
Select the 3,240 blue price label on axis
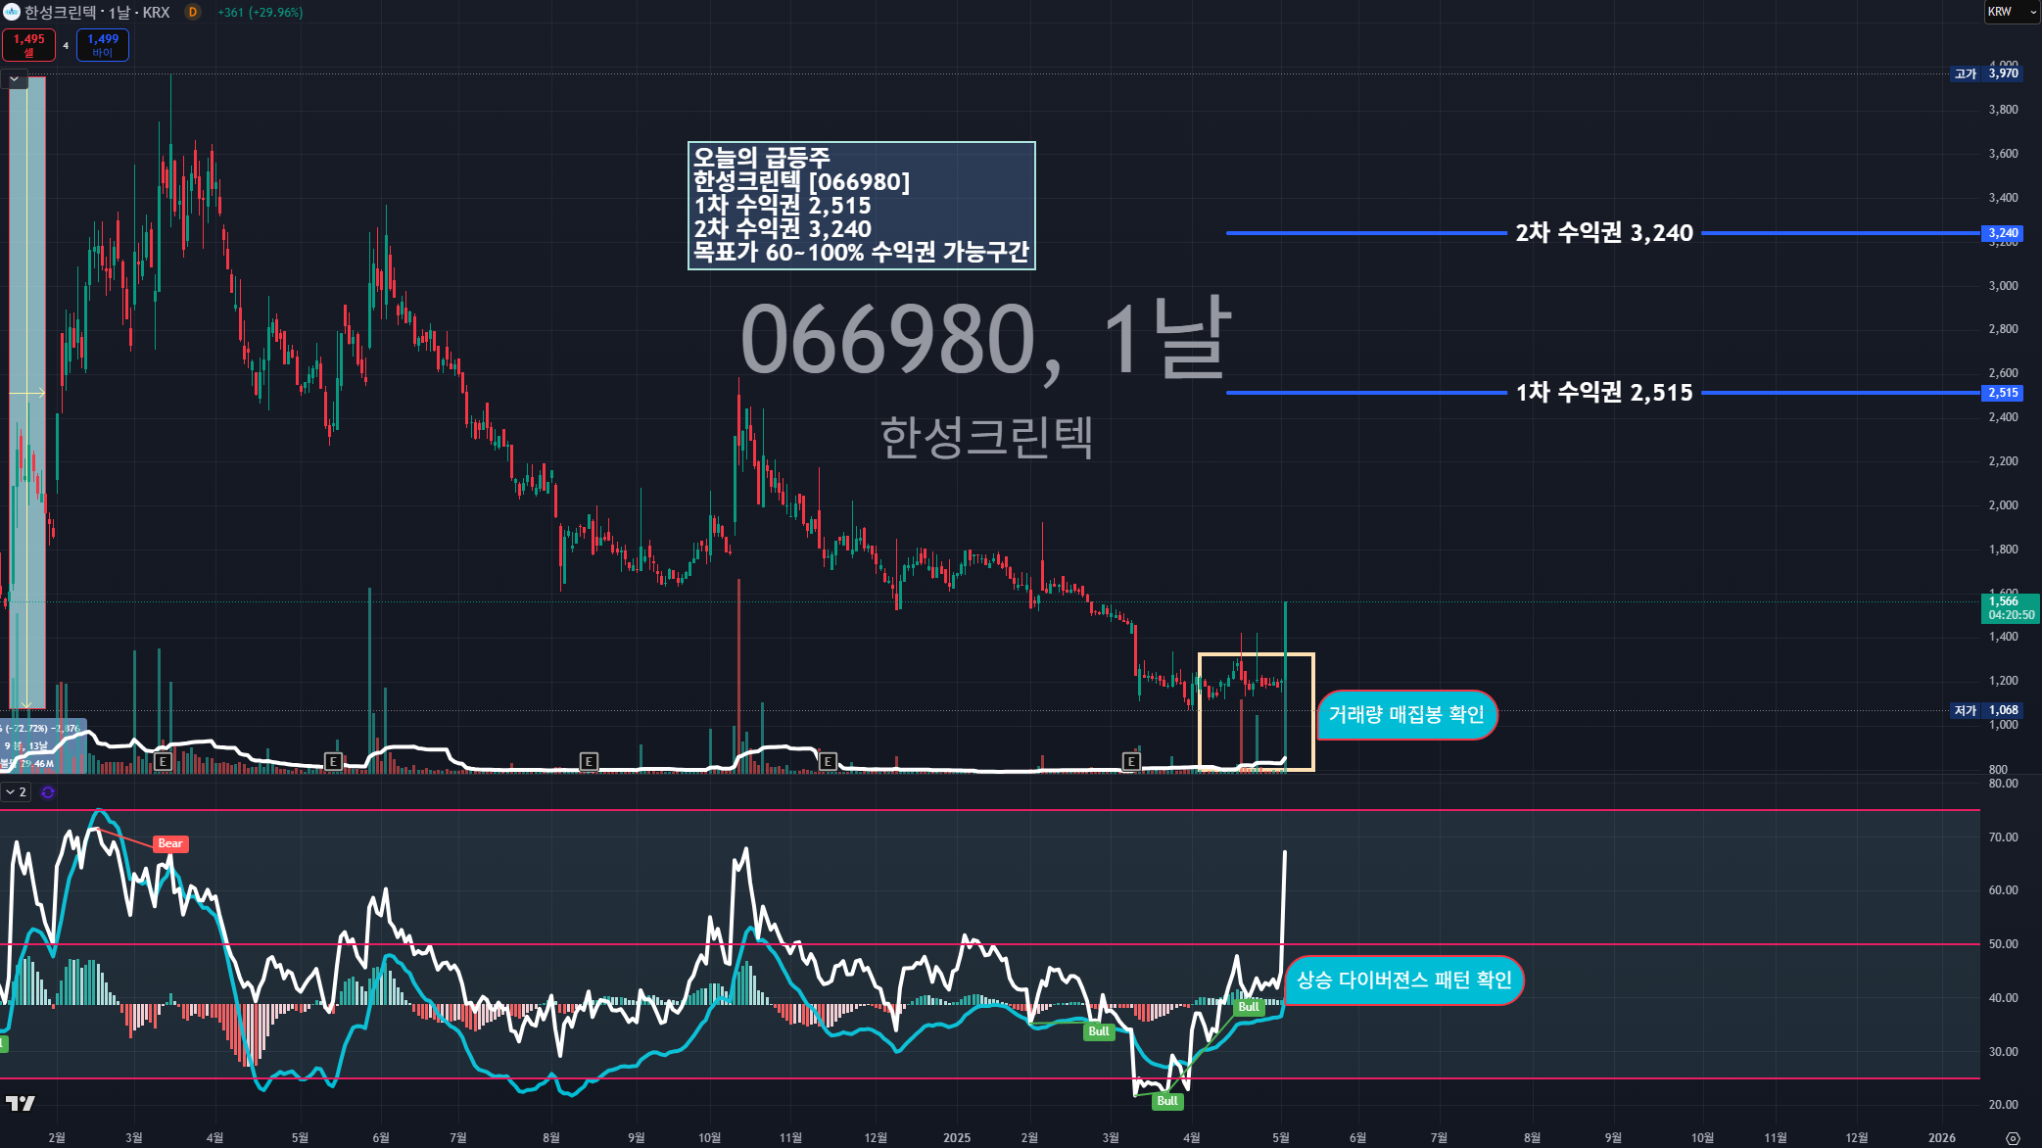(x=2002, y=233)
